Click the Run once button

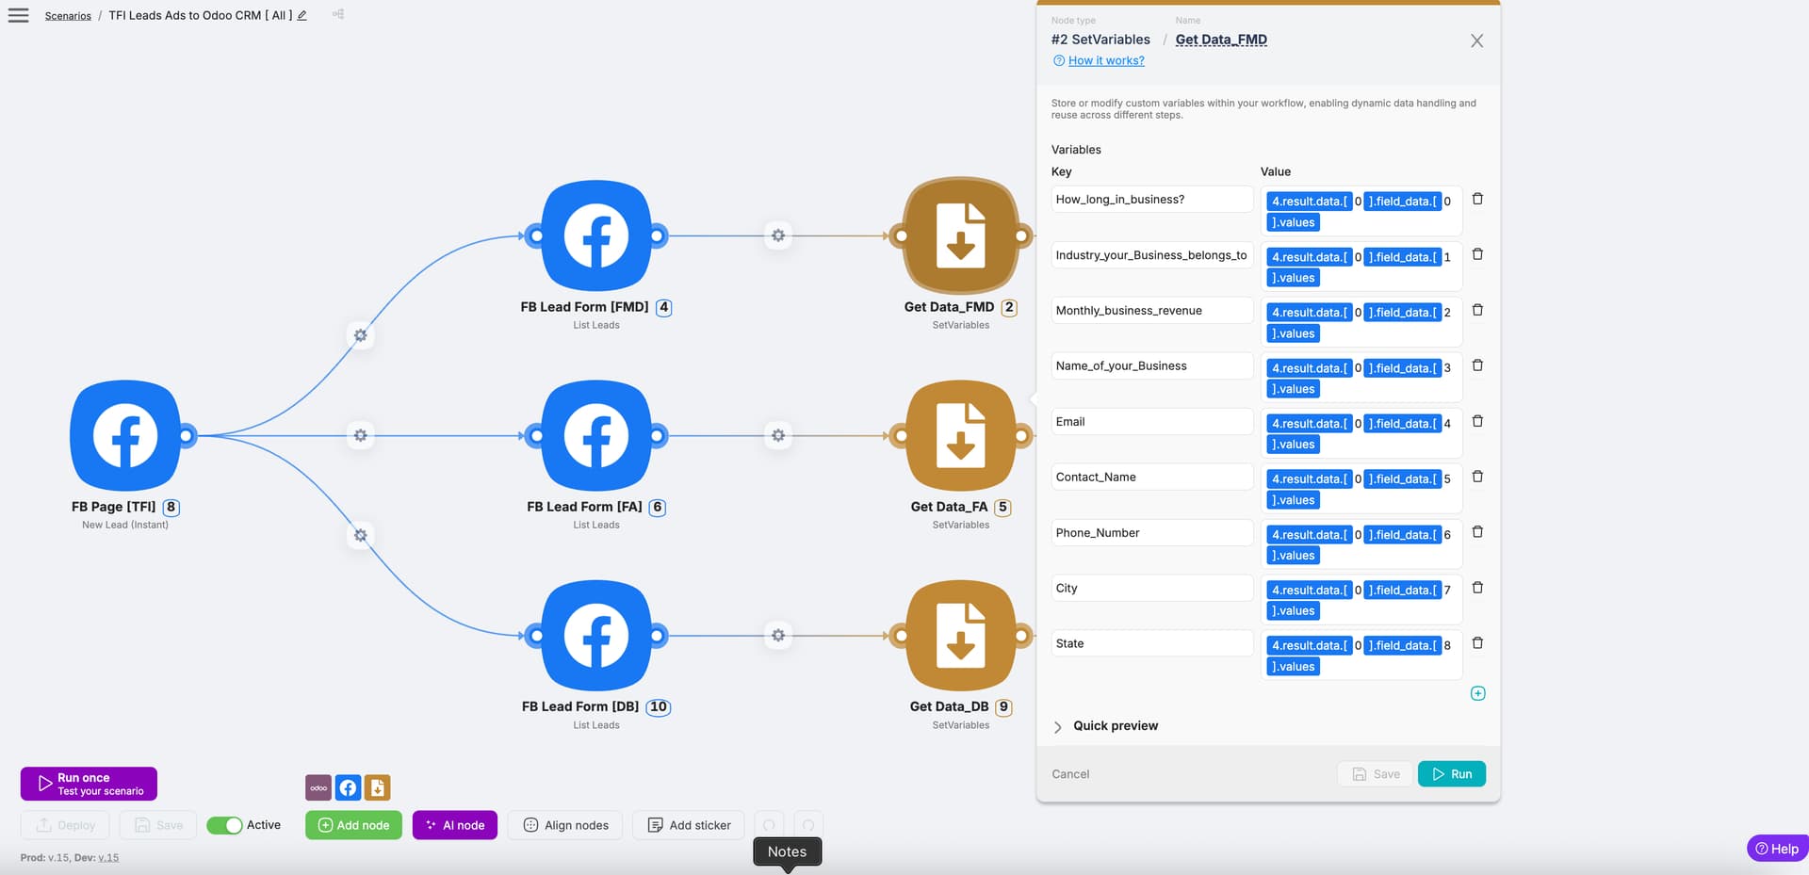[x=89, y=784]
